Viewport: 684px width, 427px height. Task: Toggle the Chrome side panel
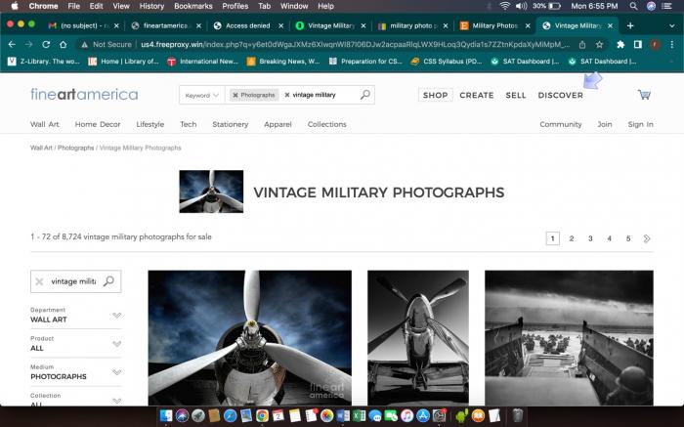tap(638, 45)
